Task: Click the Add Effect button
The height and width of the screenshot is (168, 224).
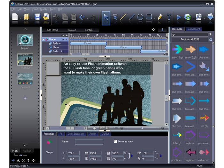Action: [52, 30]
